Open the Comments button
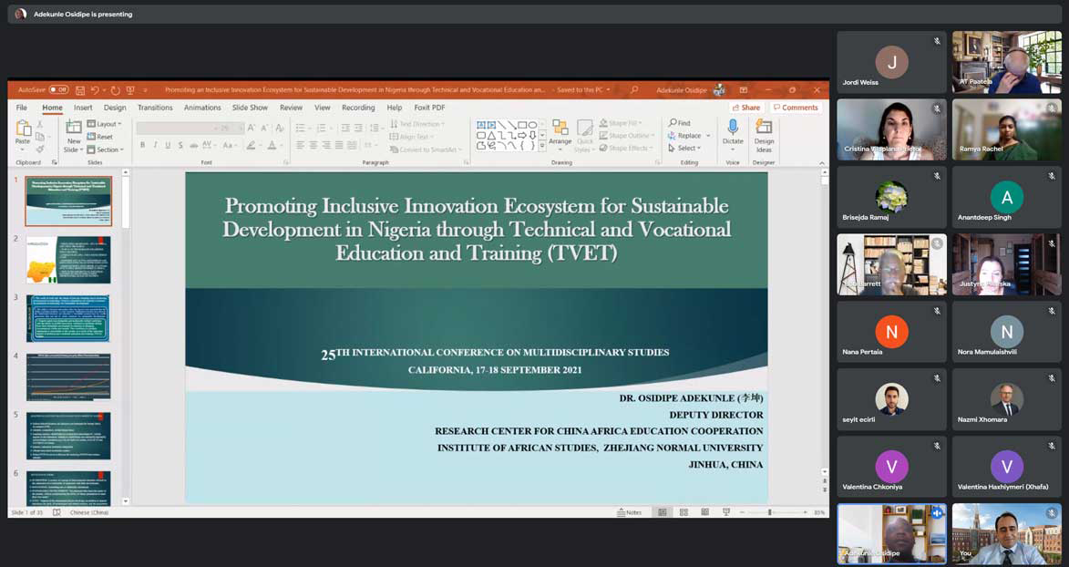Image resolution: width=1069 pixels, height=567 pixels. 796,108
